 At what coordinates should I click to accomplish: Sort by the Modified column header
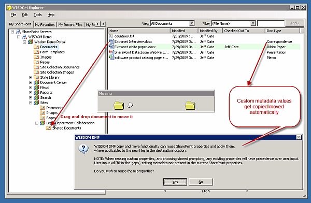click(184, 31)
